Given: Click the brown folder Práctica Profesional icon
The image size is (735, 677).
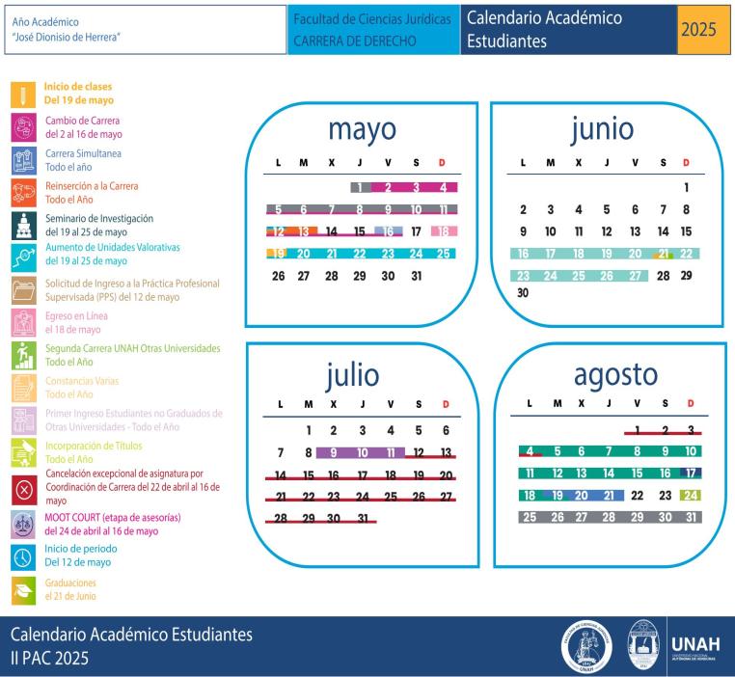Looking at the screenshot, I should [23, 290].
